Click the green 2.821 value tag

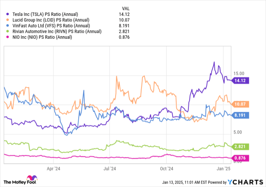(241, 147)
